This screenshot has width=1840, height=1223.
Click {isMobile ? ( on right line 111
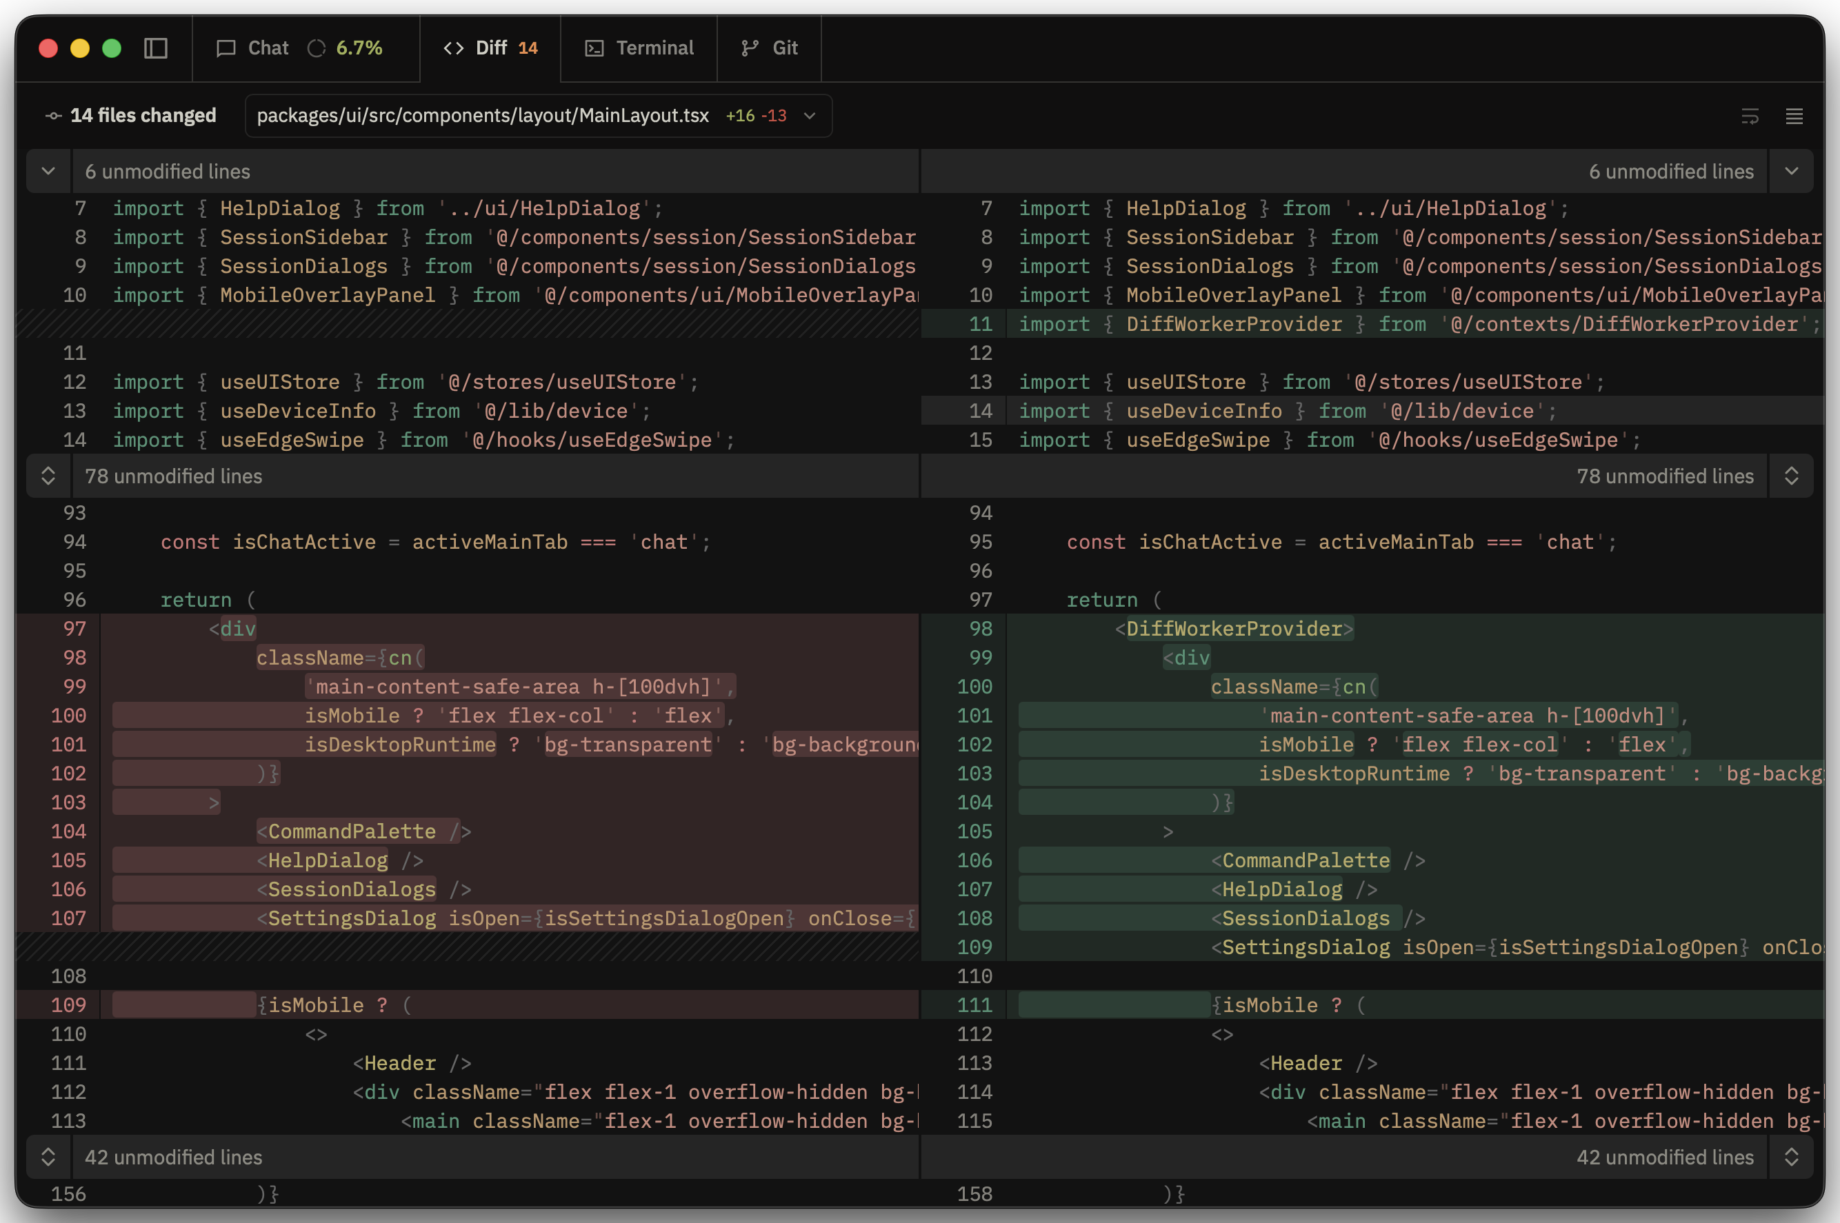coord(1288,1005)
